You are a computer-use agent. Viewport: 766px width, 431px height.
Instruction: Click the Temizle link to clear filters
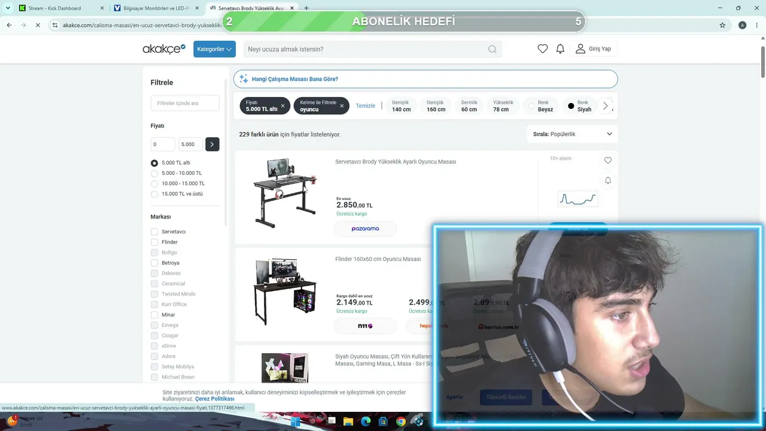pyautogui.click(x=366, y=106)
